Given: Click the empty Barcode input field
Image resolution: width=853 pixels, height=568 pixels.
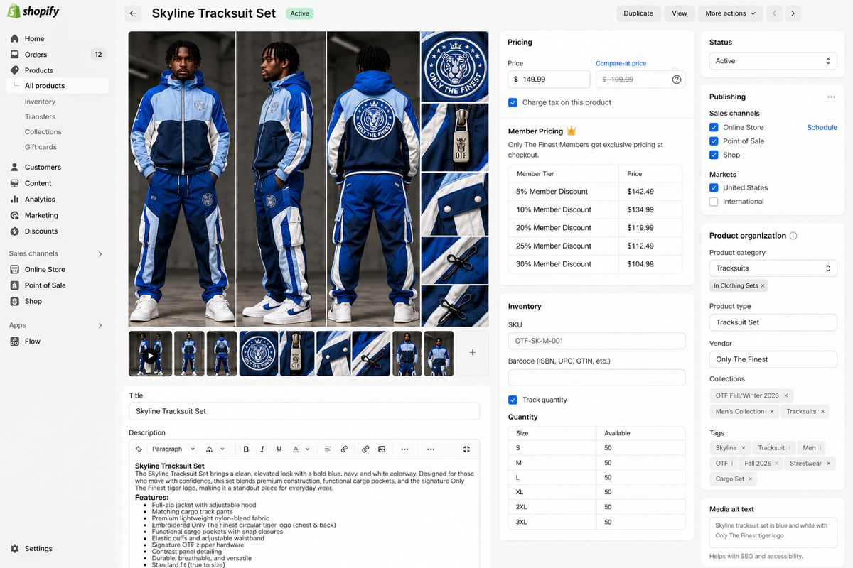Looking at the screenshot, I should pos(596,378).
